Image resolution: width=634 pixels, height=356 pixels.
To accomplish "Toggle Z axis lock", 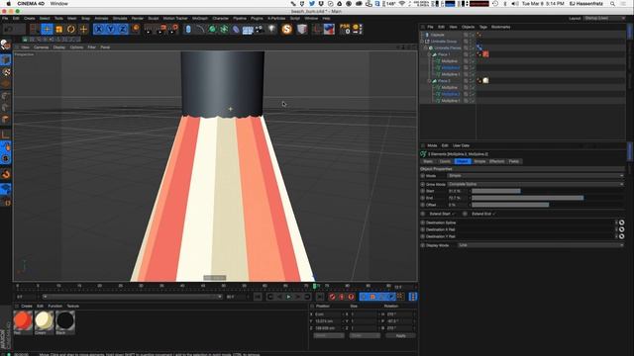I will (x=122, y=29).
